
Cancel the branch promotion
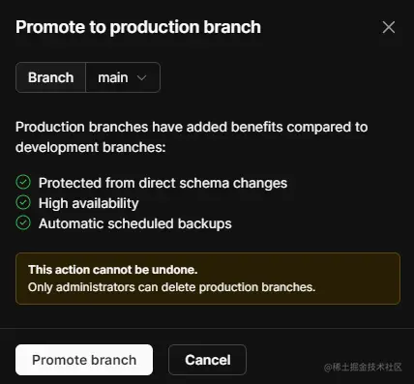point(208,360)
